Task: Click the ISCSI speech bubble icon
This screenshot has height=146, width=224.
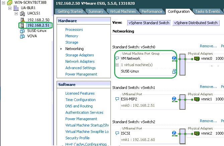Action: 117,133
